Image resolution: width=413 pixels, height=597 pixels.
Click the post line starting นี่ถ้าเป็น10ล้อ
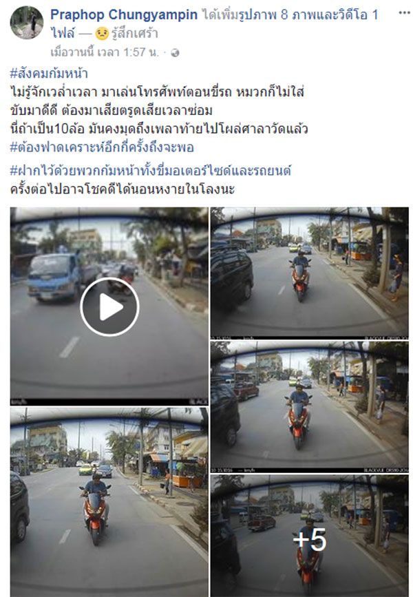tap(159, 129)
